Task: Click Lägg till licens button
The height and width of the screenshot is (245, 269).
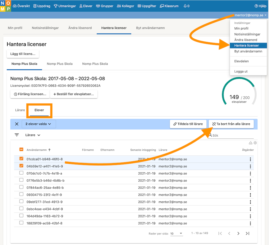Action: [x=23, y=54]
